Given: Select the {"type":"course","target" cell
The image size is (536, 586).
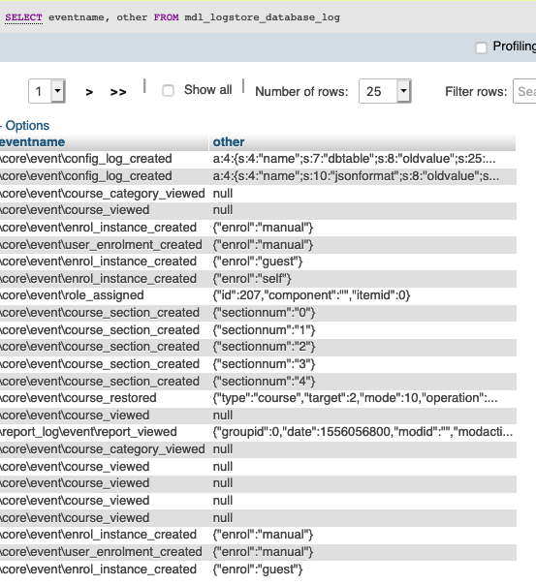Looking at the screenshot, I should pos(363,398).
